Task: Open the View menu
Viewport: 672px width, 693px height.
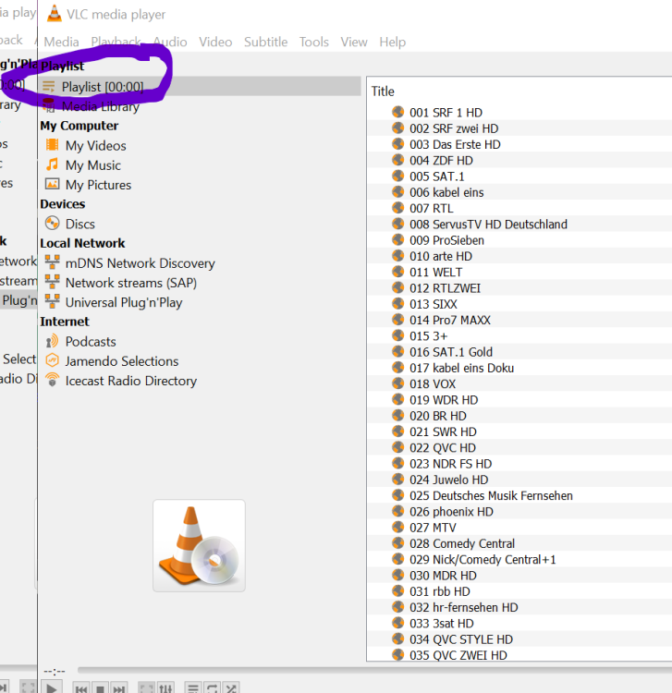Action: pyautogui.click(x=354, y=42)
